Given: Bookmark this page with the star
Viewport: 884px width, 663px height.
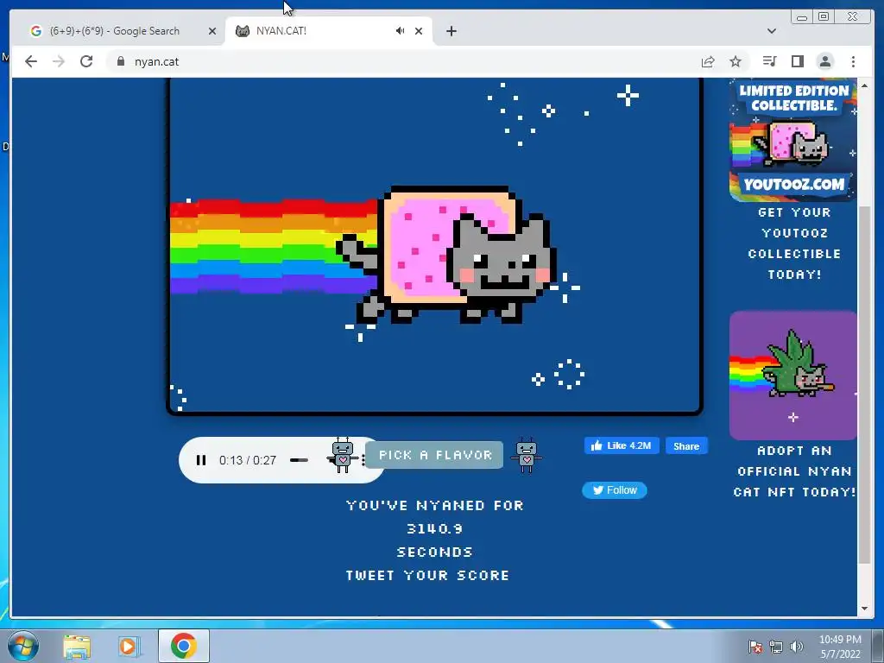Looking at the screenshot, I should coord(736,61).
